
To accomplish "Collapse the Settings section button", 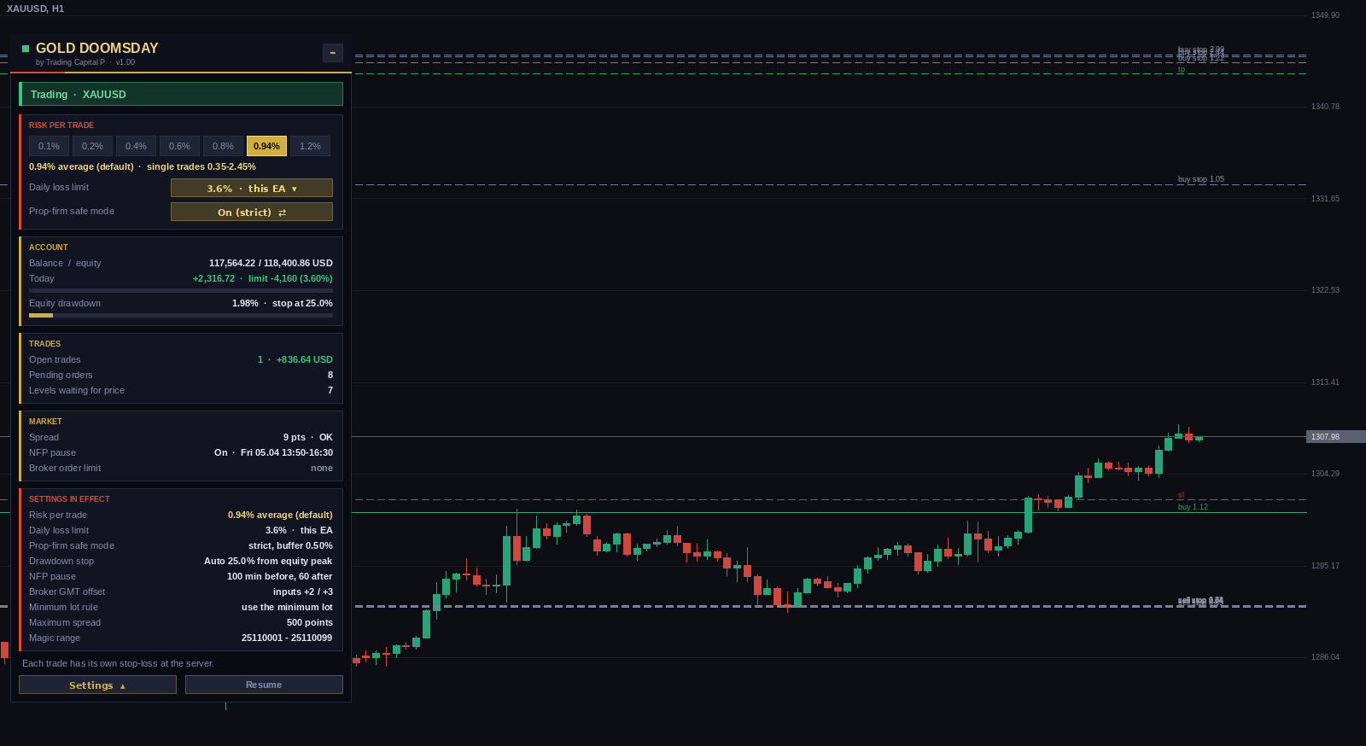I will point(97,685).
